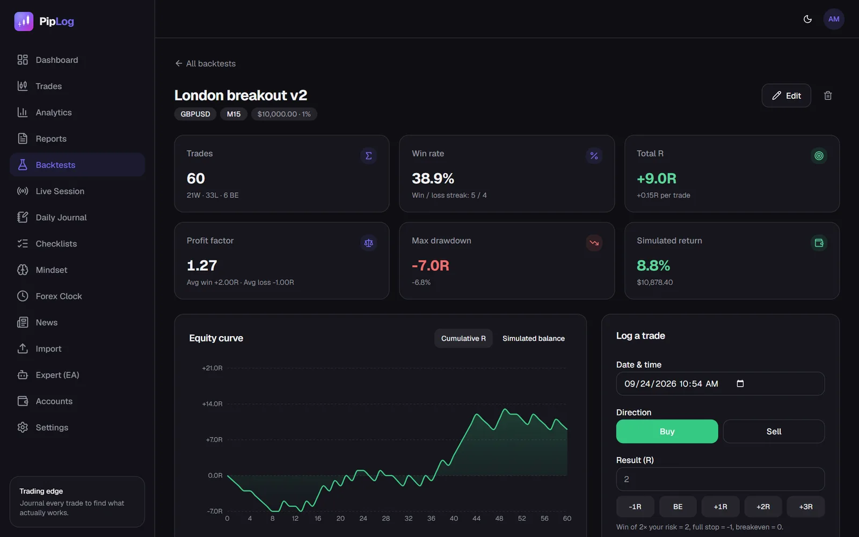This screenshot has width=859, height=537.
Task: Choose the -1R quick result button
Action: pos(635,506)
